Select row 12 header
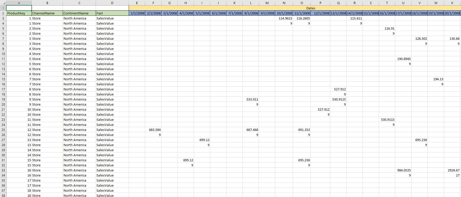The image size is (461, 197). pos(3,64)
